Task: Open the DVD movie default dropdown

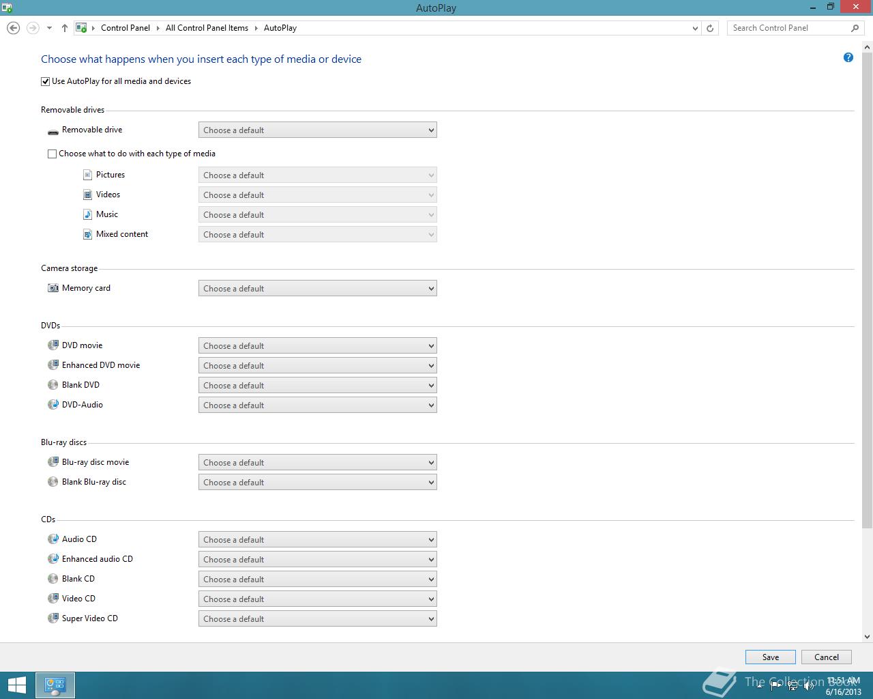Action: tap(318, 345)
